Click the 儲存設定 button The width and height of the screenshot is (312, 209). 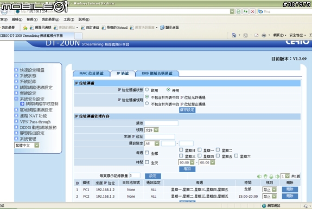tap(187, 110)
